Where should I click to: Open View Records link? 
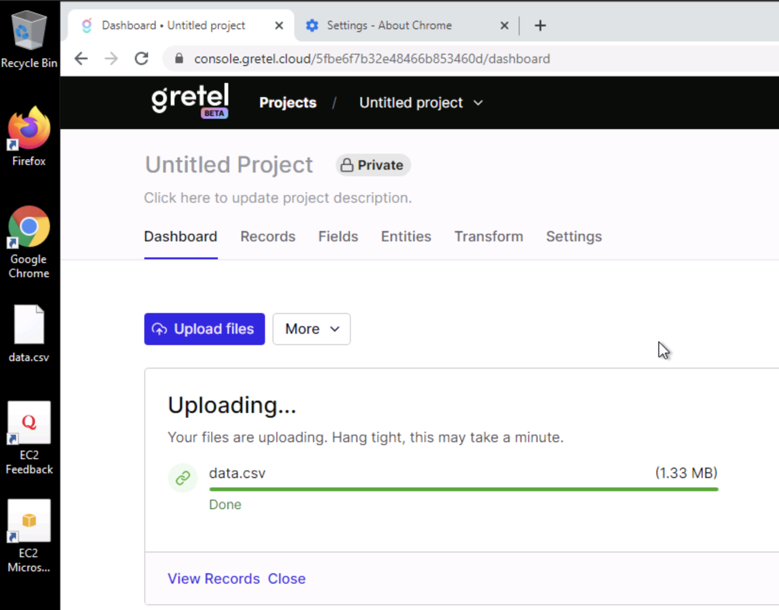tap(213, 578)
